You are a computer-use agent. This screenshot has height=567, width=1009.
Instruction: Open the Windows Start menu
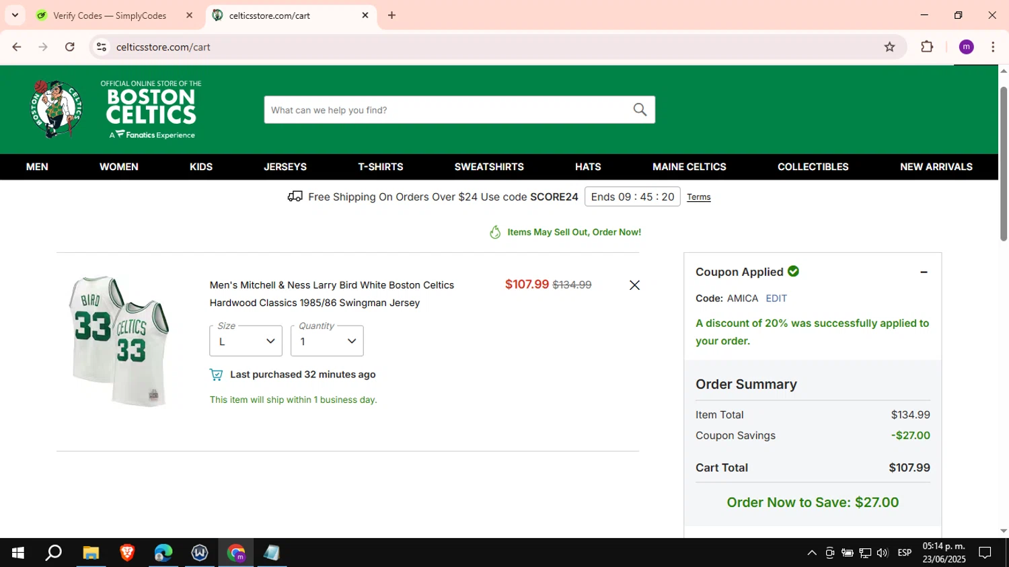18,553
